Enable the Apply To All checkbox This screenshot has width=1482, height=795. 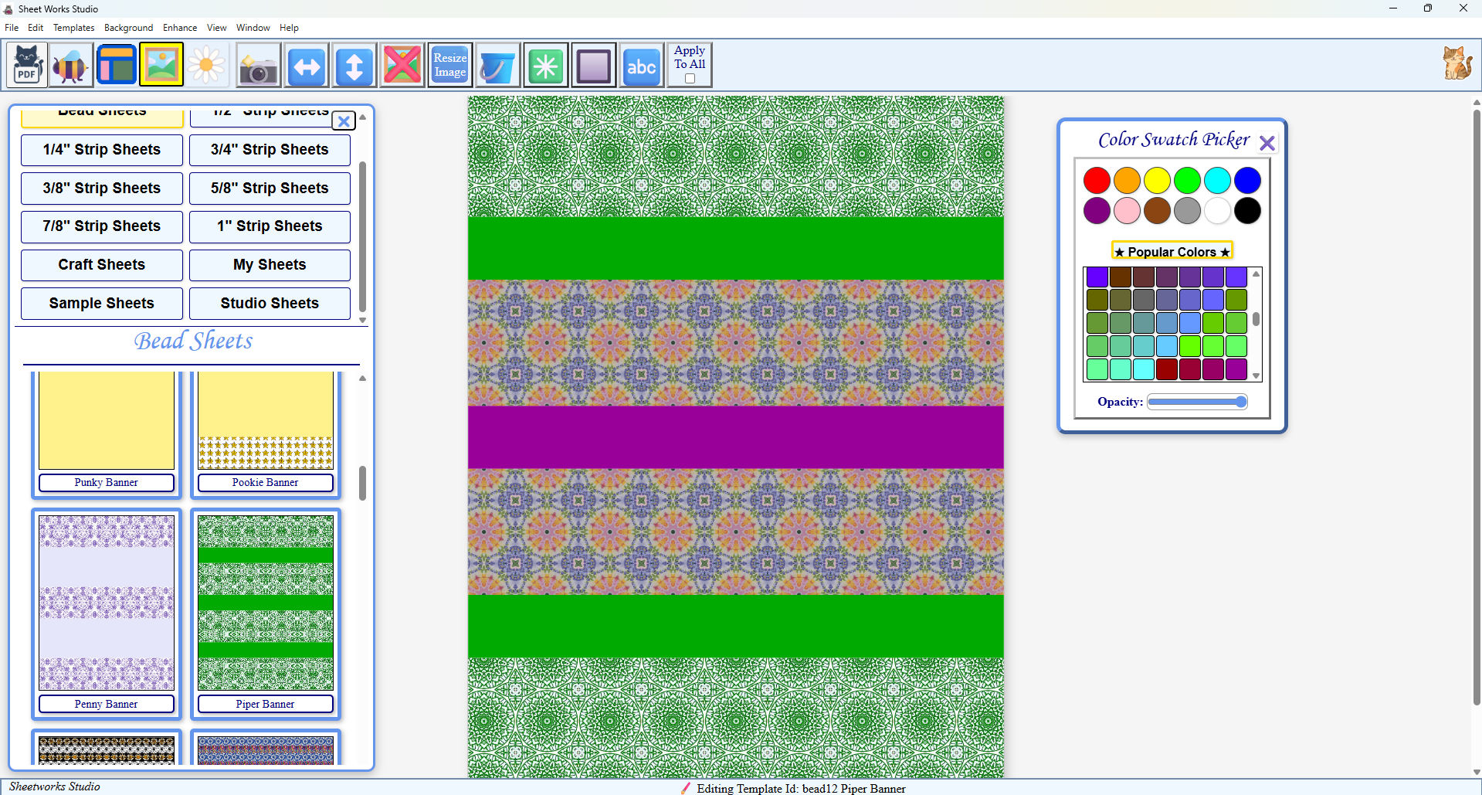[690, 77]
